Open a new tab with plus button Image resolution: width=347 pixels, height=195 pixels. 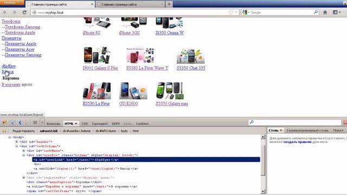[169, 4]
